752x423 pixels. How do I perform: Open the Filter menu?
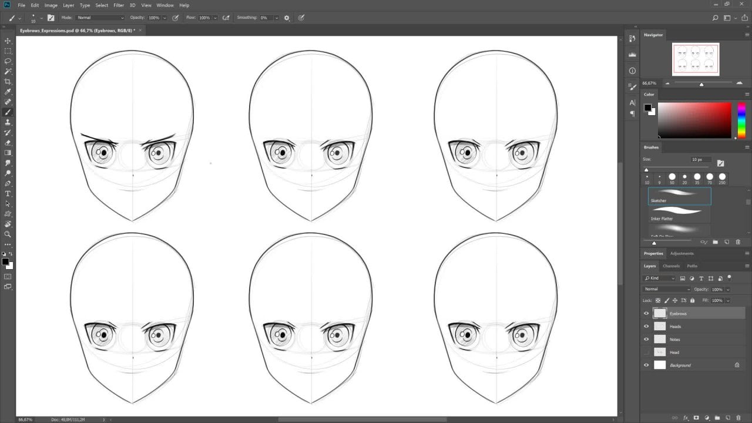point(119,5)
